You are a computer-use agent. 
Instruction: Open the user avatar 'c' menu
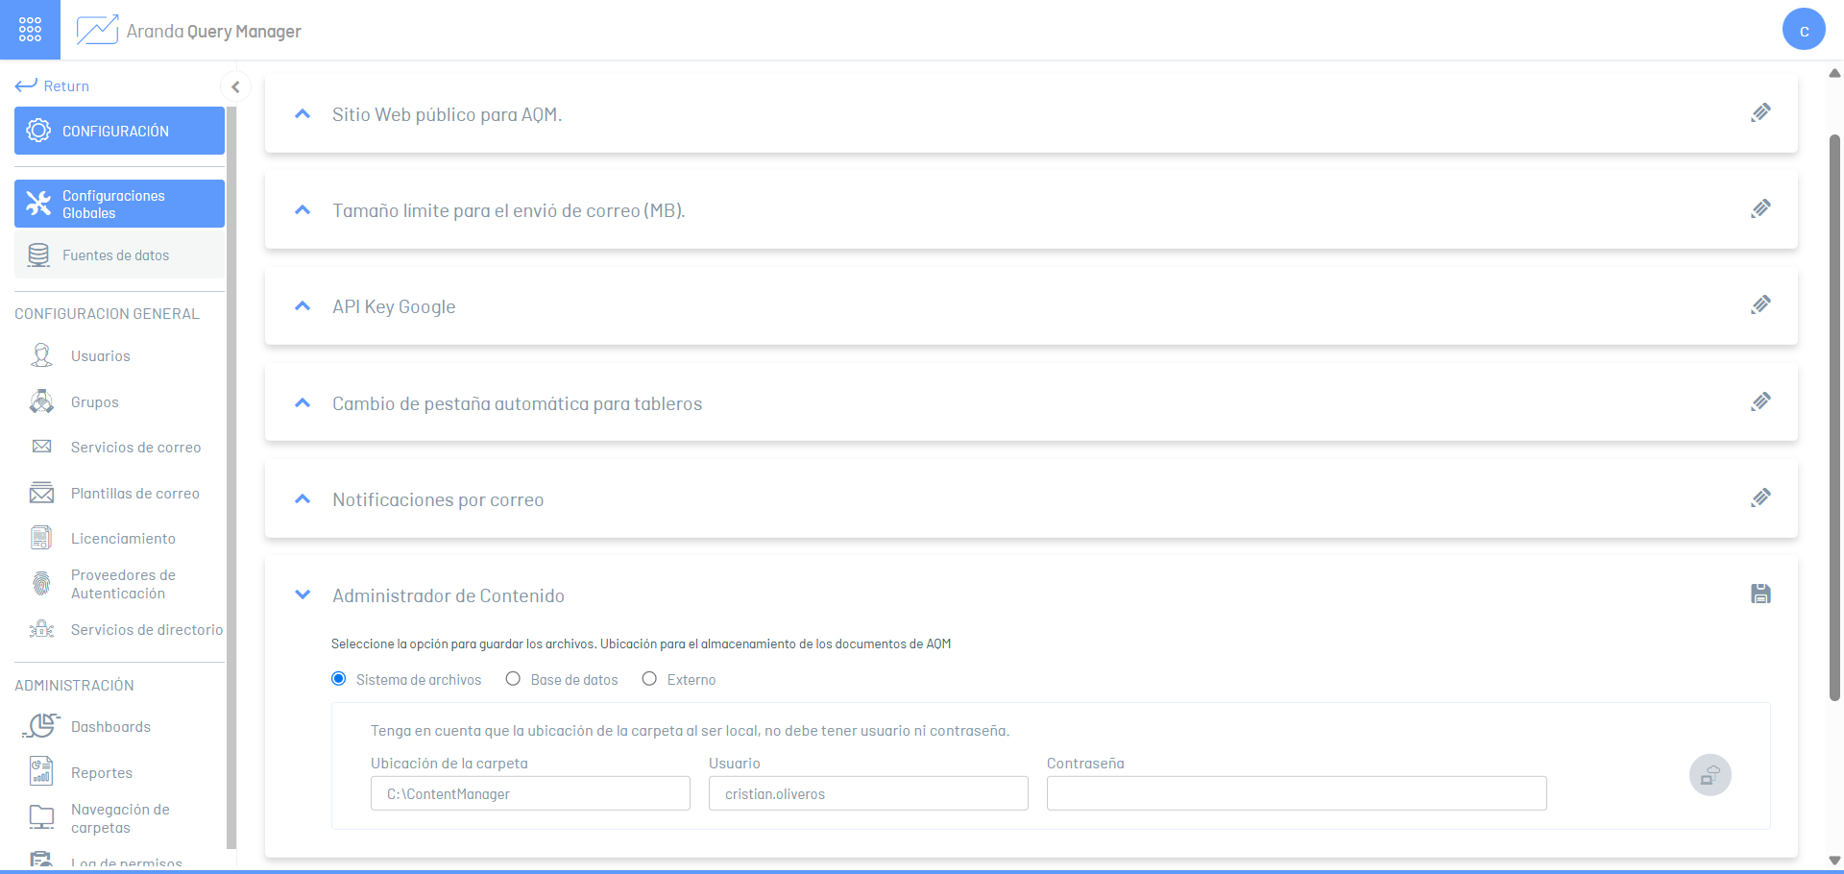[1804, 30]
